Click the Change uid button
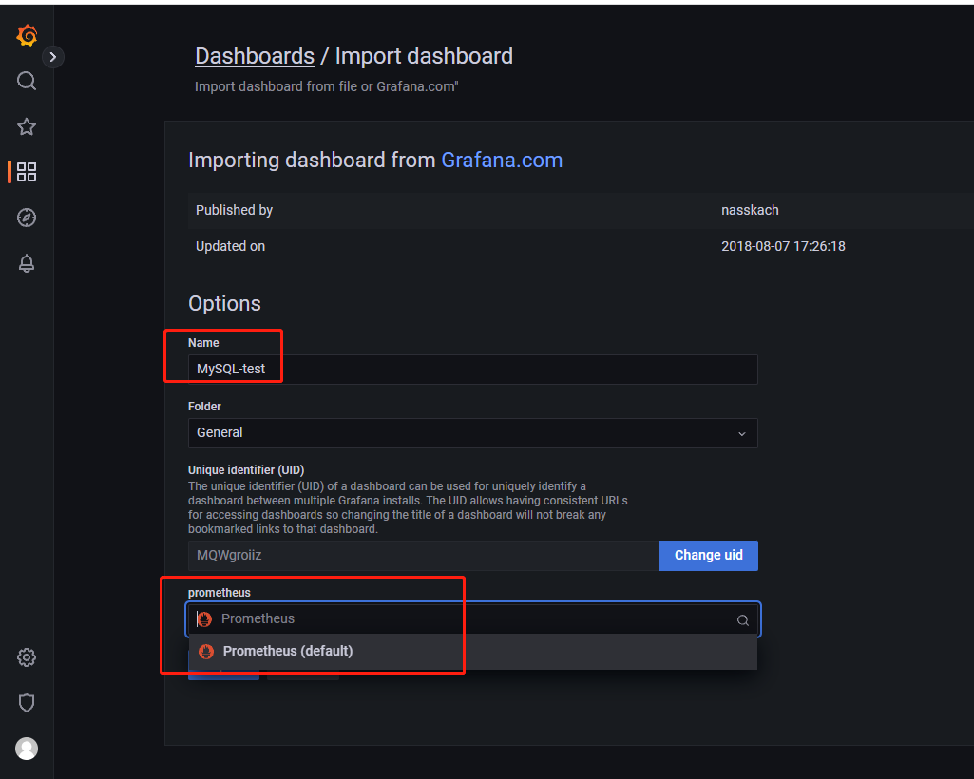The image size is (974, 779). (709, 556)
